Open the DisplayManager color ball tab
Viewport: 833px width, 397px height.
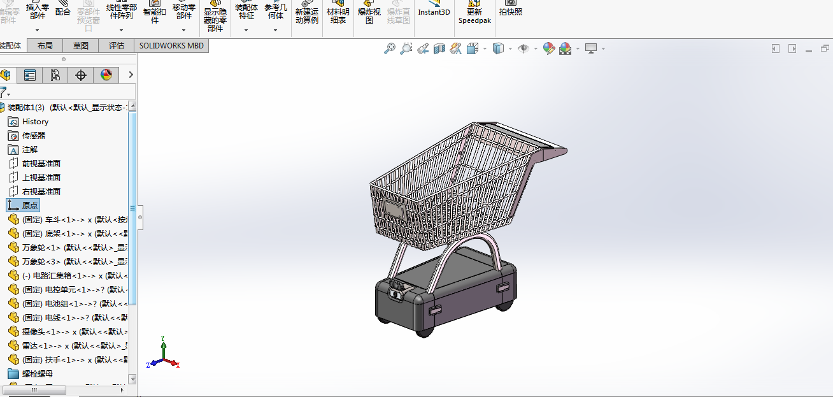point(106,75)
